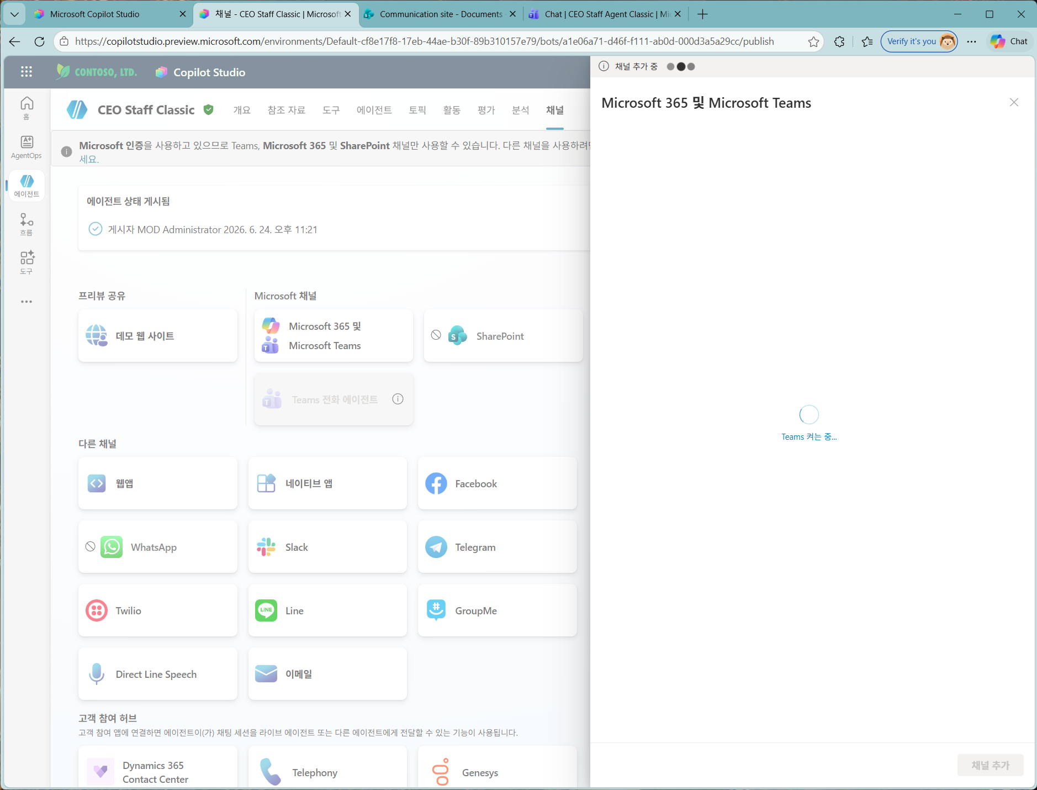Screen dimensions: 1037x790
Task: Open the Twilio channel card
Action: [x=158, y=610]
